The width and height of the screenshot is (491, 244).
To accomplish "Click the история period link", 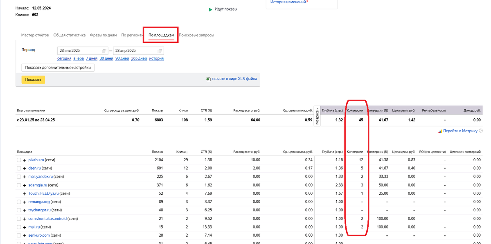I will click(x=156, y=58).
